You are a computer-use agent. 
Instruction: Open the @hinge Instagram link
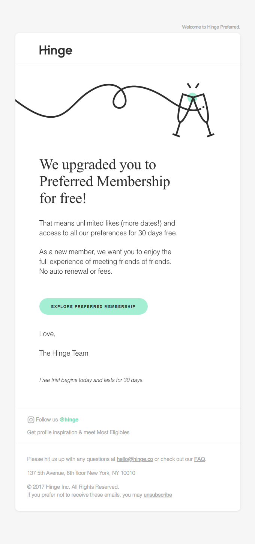click(x=69, y=420)
